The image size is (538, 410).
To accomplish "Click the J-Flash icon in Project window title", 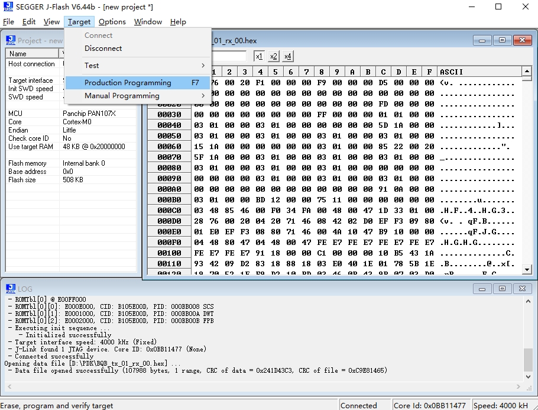I will pos(11,40).
